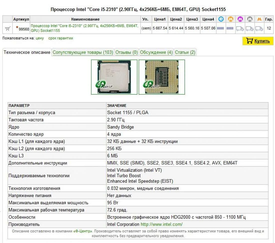Click the '0.032 микрон, медные соединения' value
This screenshot has width=275, height=243.
point(143,188)
